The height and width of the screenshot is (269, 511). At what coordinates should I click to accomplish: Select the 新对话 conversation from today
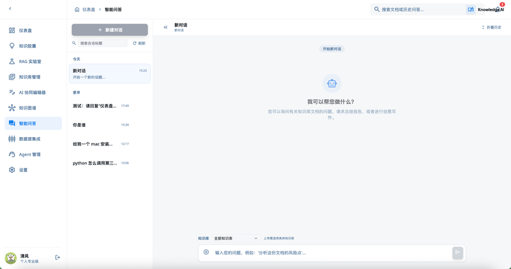click(110, 73)
